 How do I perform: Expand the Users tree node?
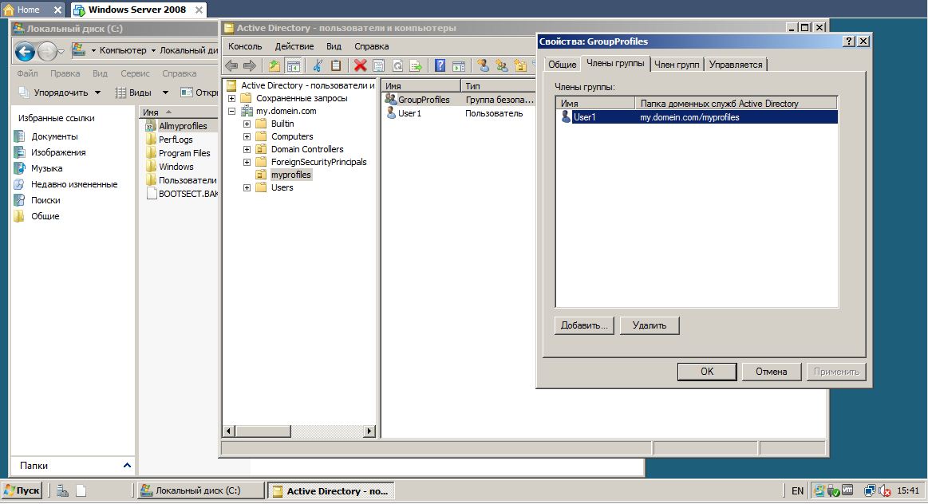click(247, 188)
